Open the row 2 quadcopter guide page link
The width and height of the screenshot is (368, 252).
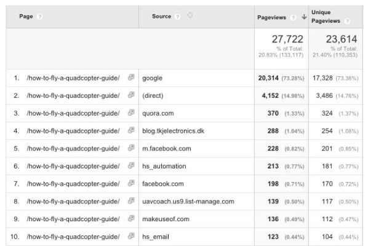pos(73,96)
